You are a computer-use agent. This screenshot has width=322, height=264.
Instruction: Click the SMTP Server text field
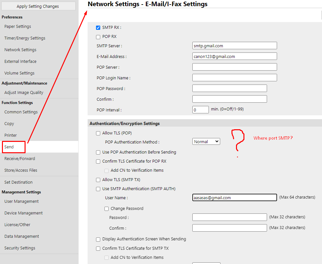(x=234, y=45)
